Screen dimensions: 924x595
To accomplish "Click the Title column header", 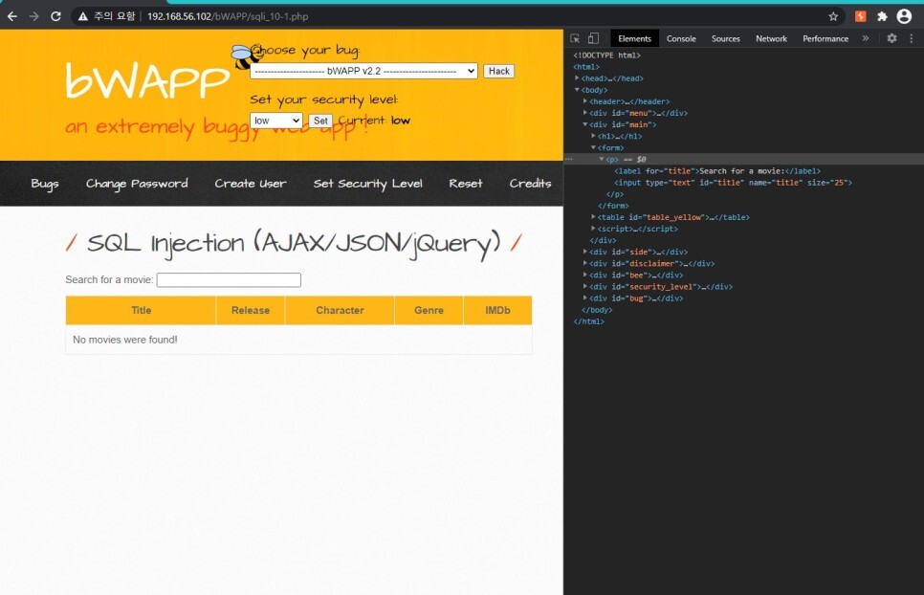I will (x=141, y=311).
